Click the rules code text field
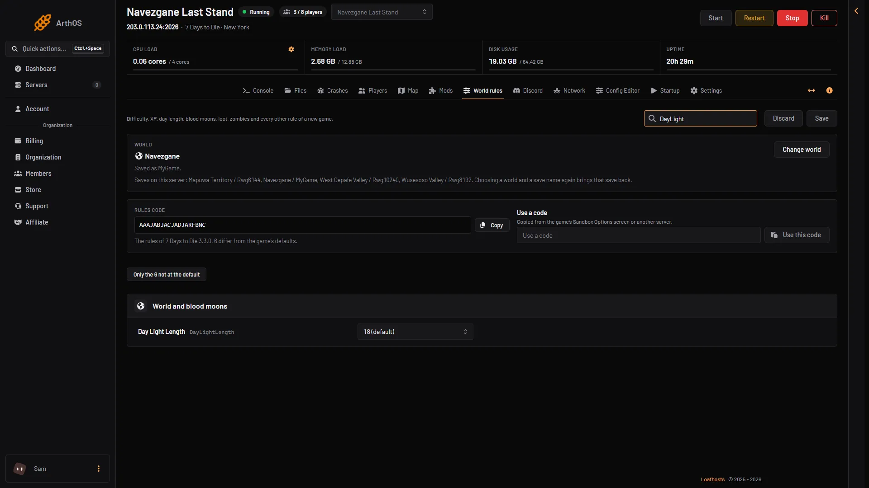Screen dimensions: 869x488 302,225
